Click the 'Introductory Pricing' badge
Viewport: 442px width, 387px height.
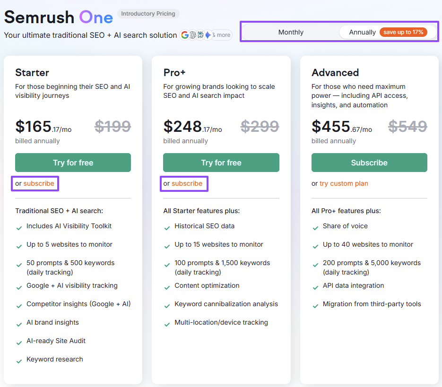[148, 14]
